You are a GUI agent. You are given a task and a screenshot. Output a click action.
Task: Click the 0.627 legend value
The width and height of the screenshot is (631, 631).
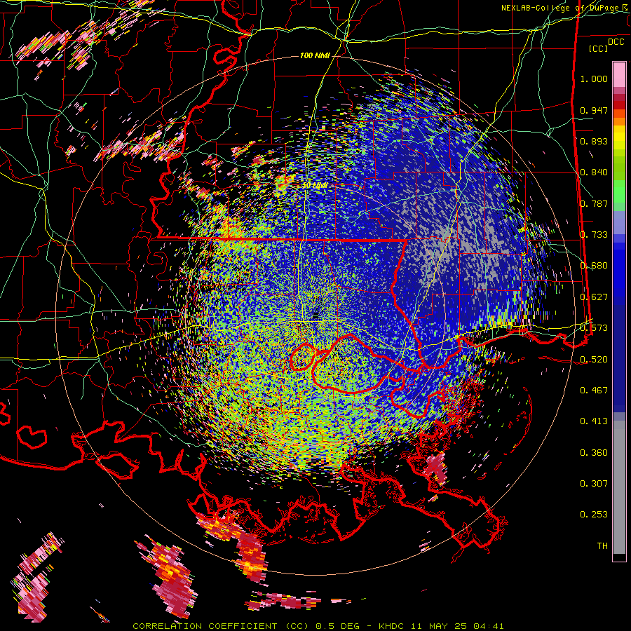[x=594, y=297]
